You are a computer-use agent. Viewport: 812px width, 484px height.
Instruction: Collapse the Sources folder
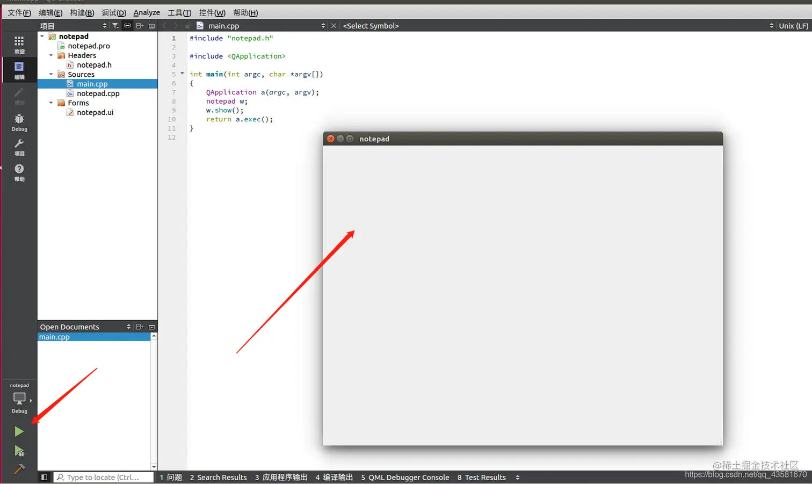(x=51, y=75)
